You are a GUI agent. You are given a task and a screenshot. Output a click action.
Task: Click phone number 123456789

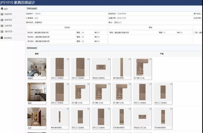pyautogui.click(x=121, y=14)
